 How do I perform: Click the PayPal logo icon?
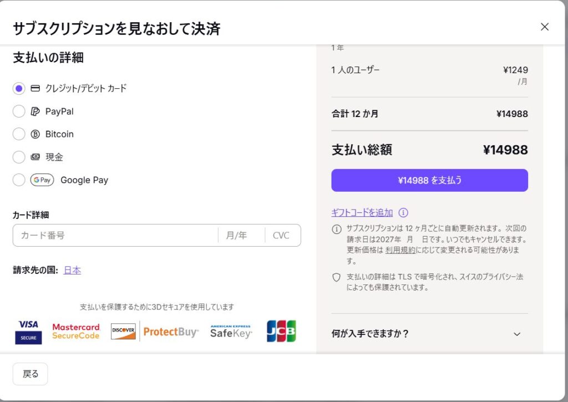coord(35,111)
